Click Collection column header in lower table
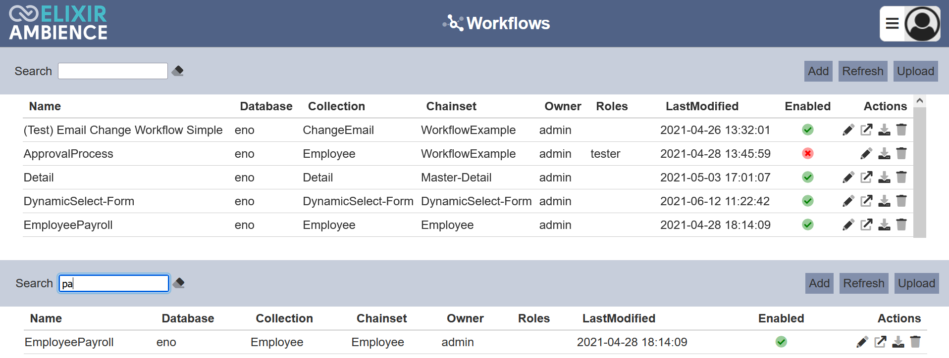Viewport: 949px width, 358px height. [284, 318]
